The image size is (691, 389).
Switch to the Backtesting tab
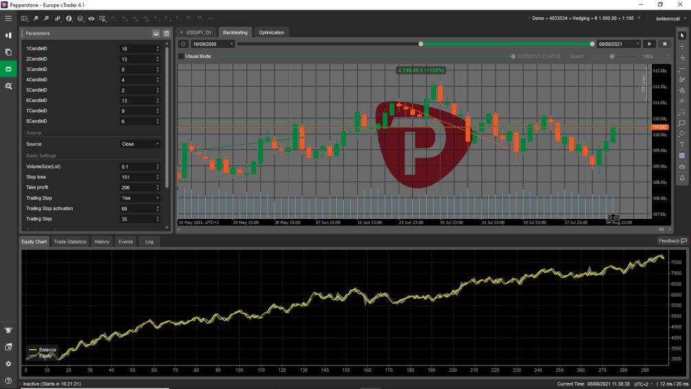(x=235, y=32)
